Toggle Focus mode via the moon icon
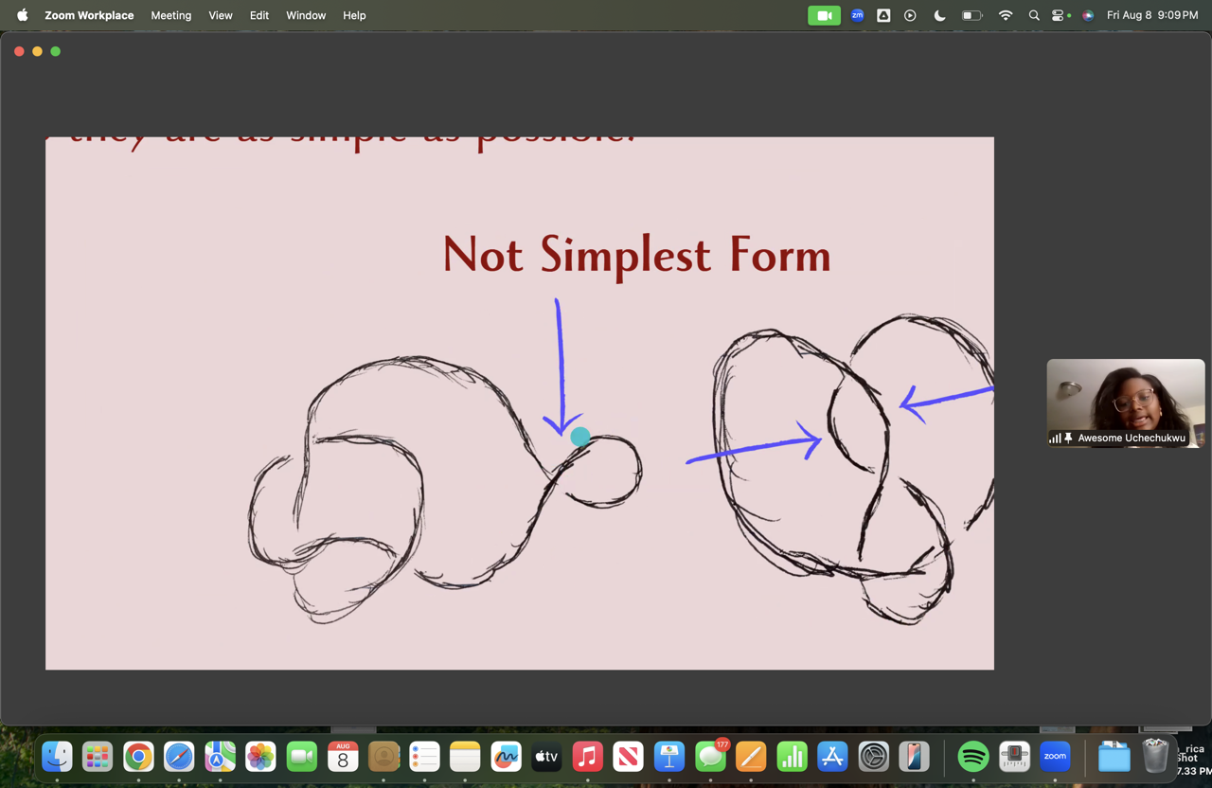The image size is (1212, 788). pyautogui.click(x=939, y=15)
